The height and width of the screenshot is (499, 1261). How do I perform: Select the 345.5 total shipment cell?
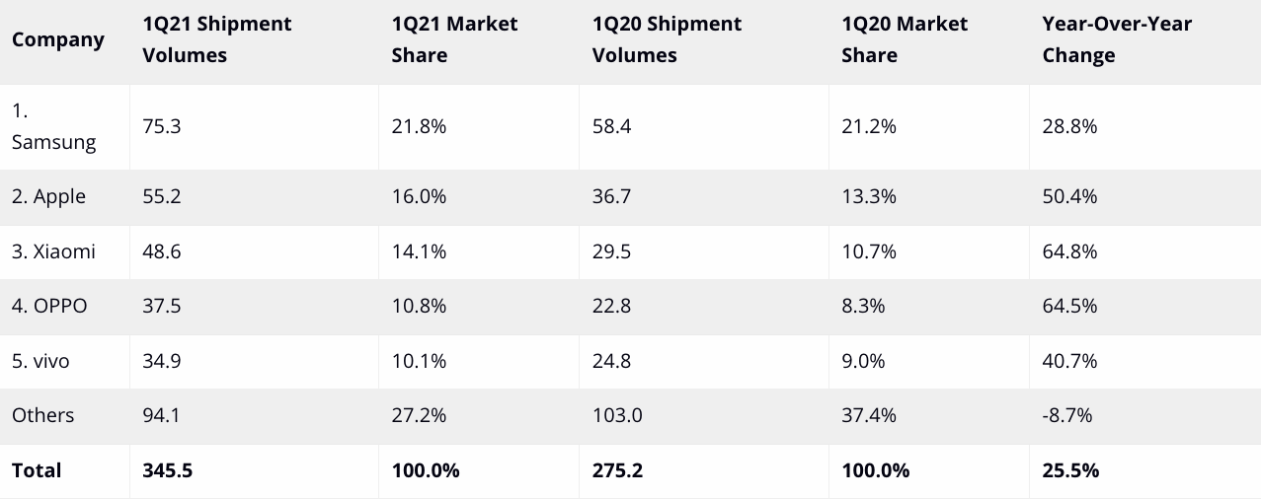pyautogui.click(x=167, y=470)
